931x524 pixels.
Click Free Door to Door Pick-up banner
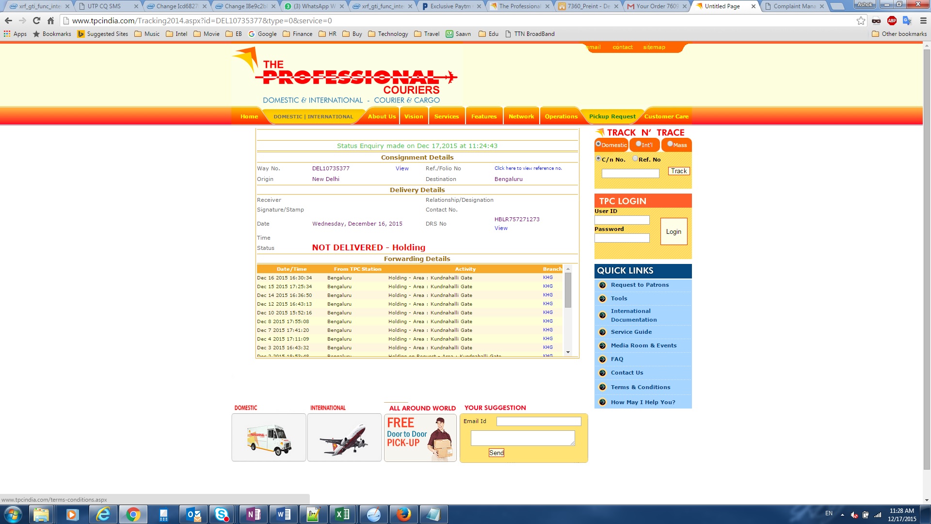[420, 438]
